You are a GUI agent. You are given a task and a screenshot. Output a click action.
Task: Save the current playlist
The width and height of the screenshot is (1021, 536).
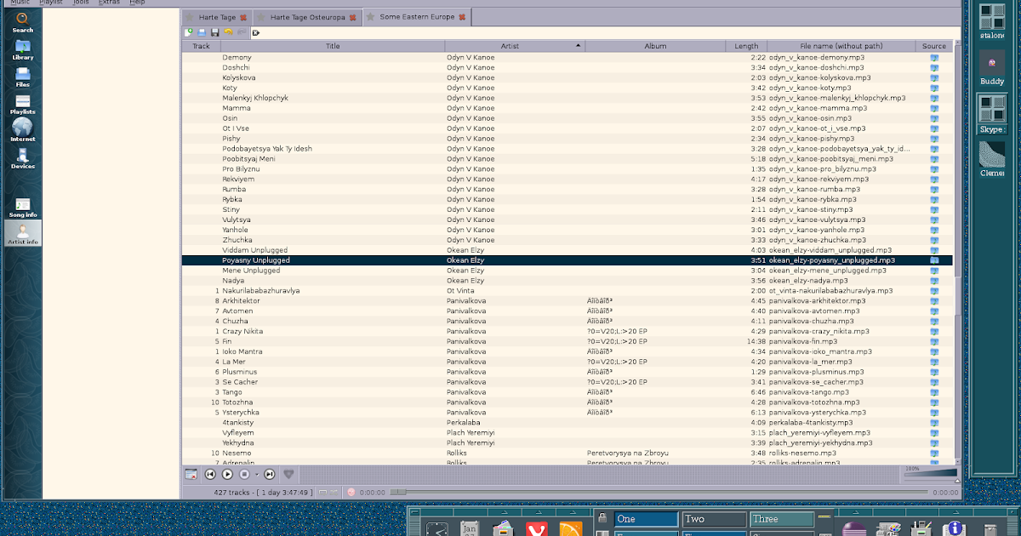(215, 31)
